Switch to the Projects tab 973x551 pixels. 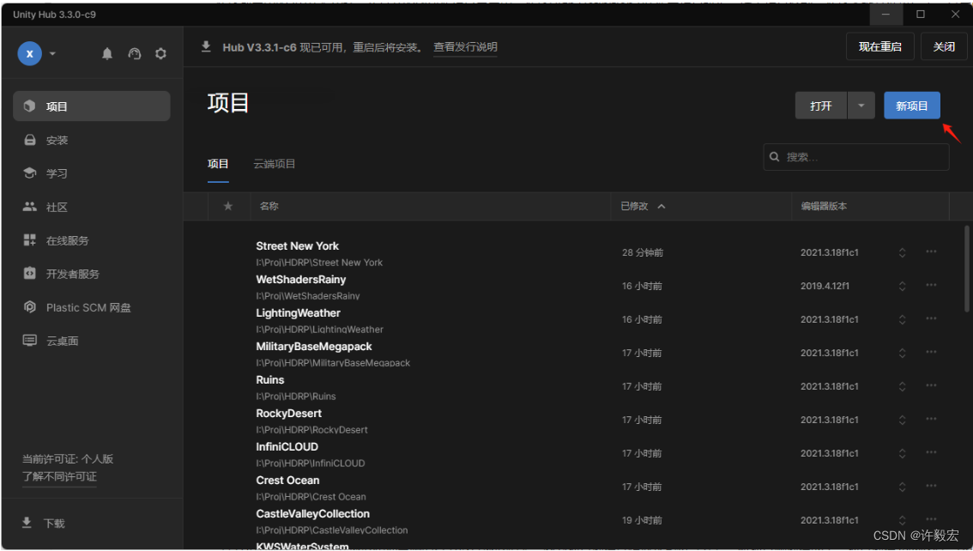[218, 164]
